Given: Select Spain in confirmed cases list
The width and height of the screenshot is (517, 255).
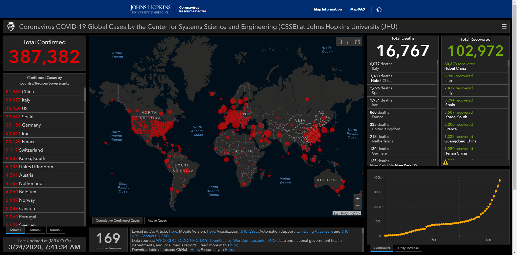Looking at the screenshot, I should coord(43,117).
